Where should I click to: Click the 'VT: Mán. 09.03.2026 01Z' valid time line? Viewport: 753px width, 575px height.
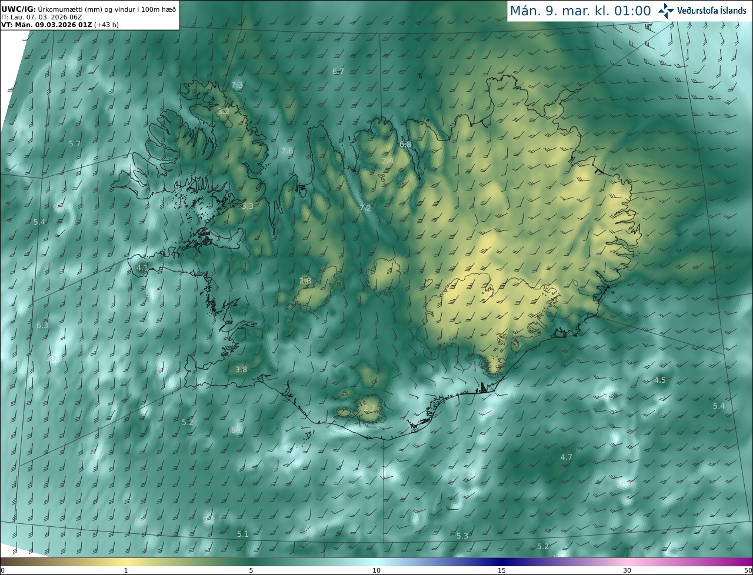pos(60,25)
